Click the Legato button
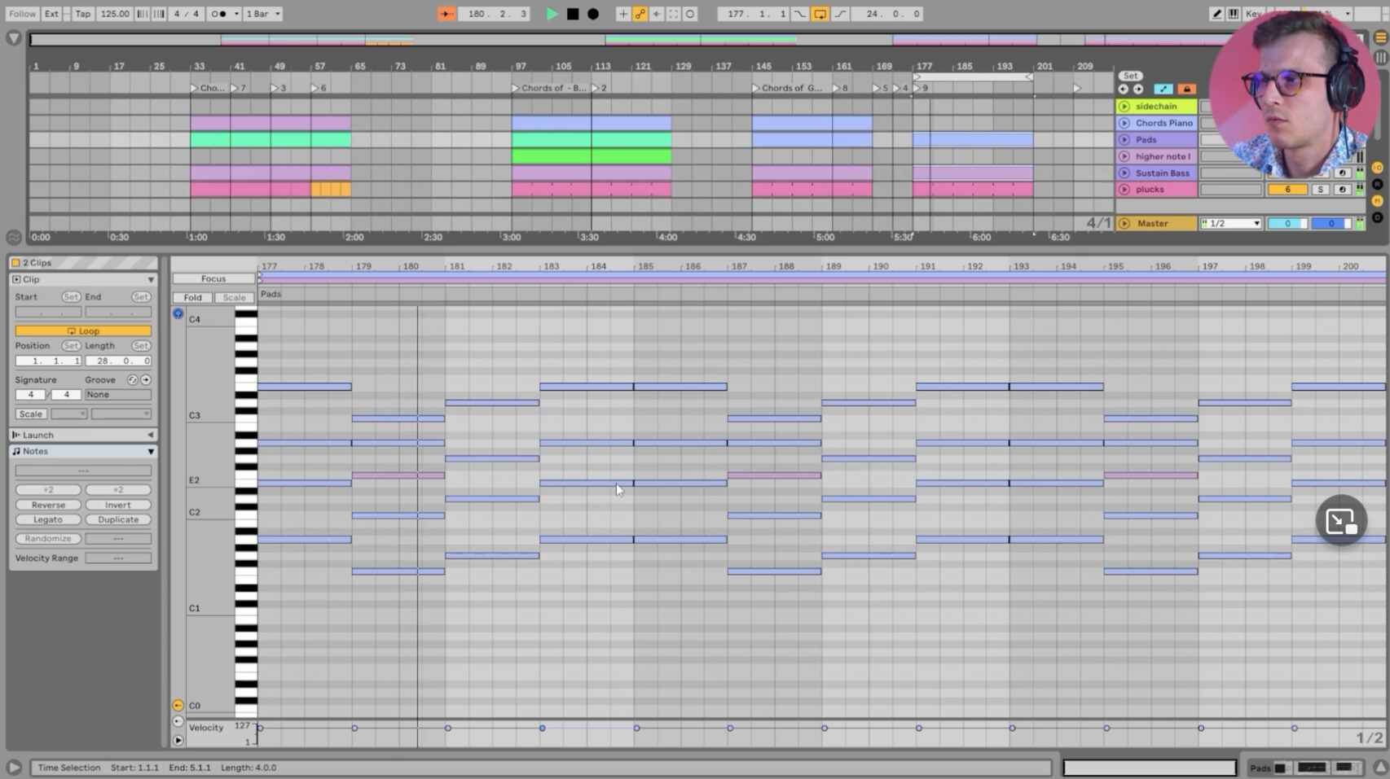1390x779 pixels. click(48, 519)
